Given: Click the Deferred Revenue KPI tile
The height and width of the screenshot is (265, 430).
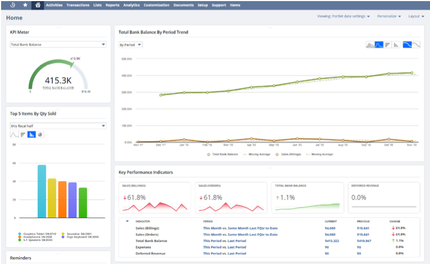Looking at the screenshot, I should click(x=385, y=198).
